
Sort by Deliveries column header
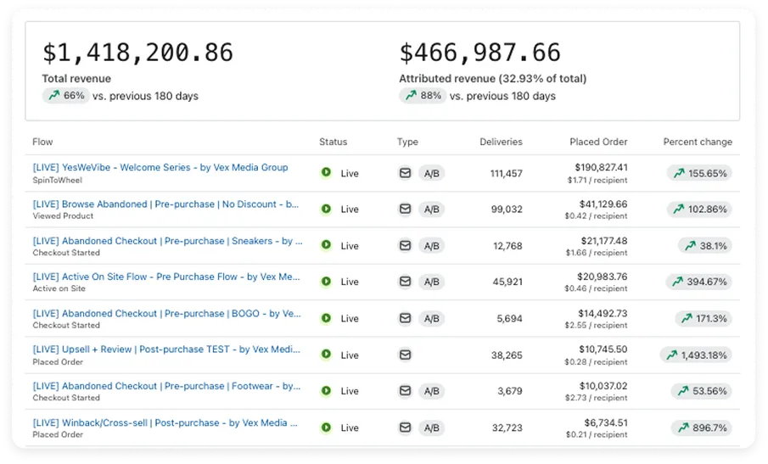501,142
